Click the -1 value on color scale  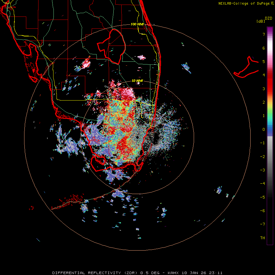(262, 143)
